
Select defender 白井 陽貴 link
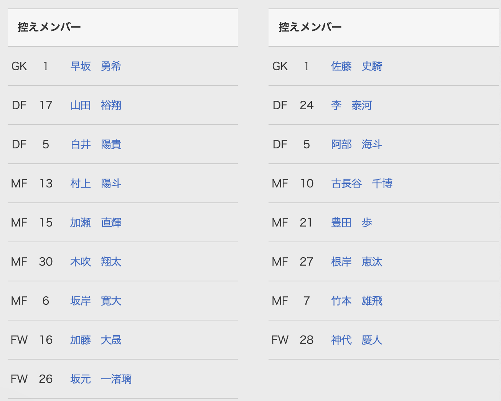tap(96, 145)
